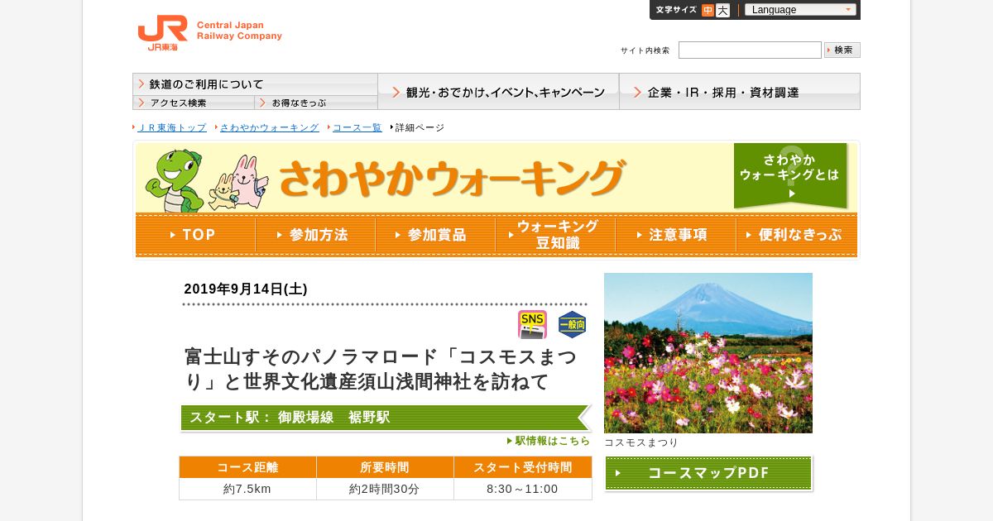Focus the site search input field
The height and width of the screenshot is (521, 993).
pos(750,50)
